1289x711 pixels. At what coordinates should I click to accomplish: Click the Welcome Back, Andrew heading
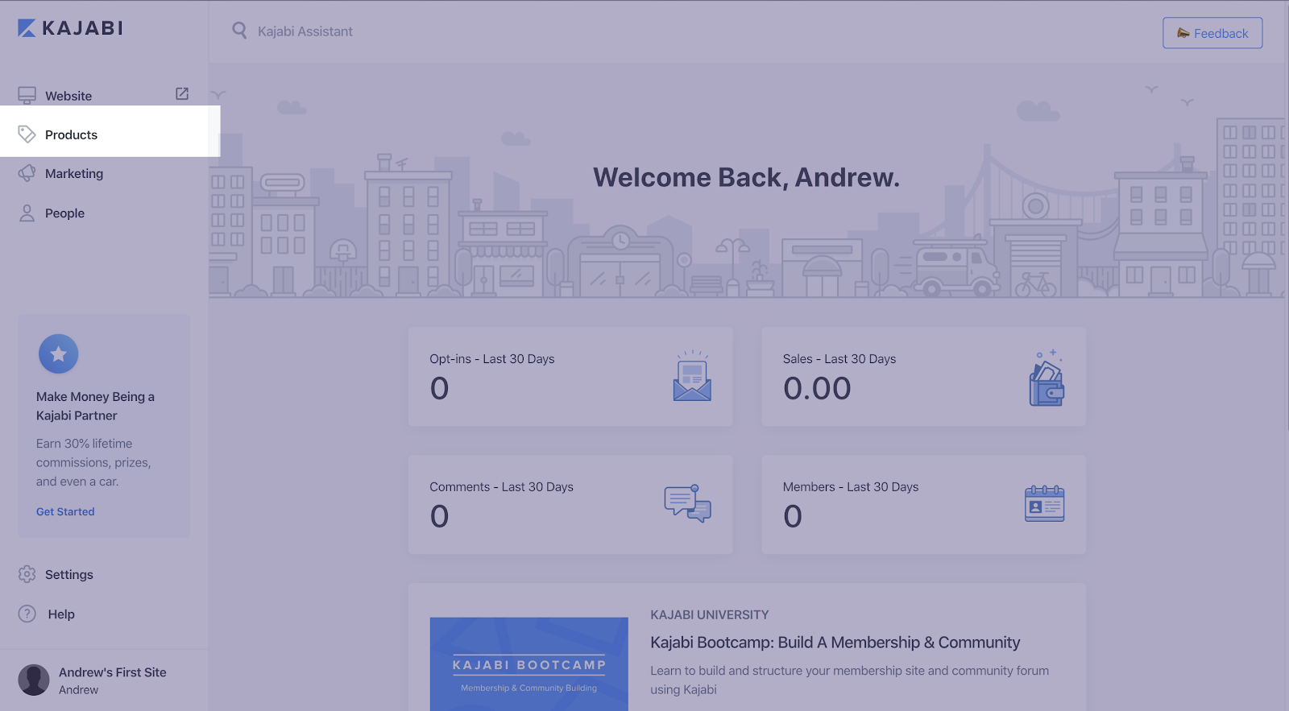click(x=747, y=177)
